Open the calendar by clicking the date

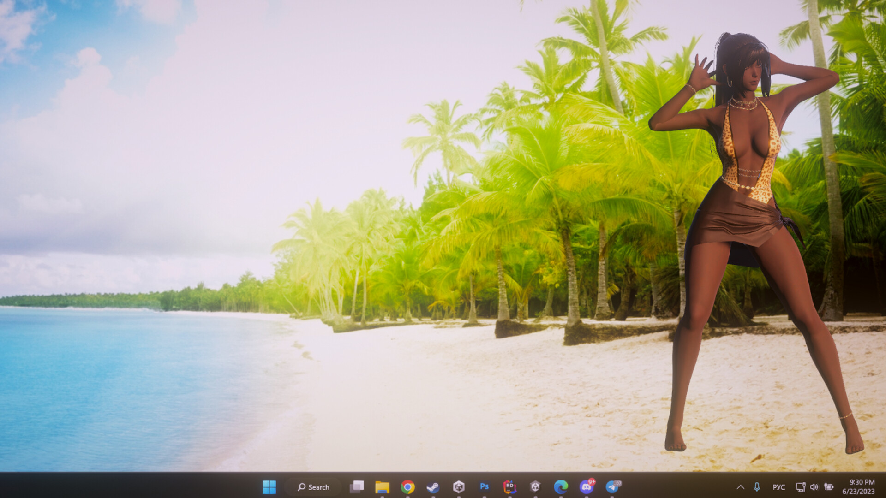[x=859, y=490]
